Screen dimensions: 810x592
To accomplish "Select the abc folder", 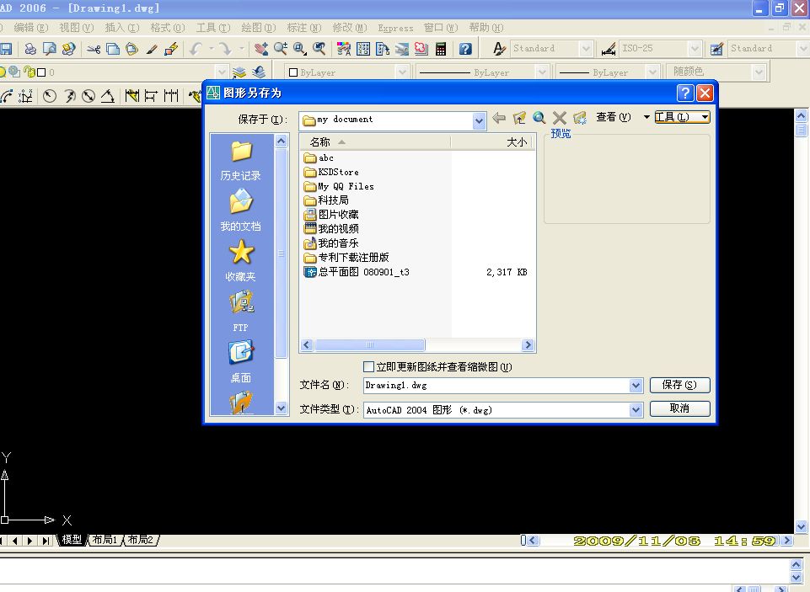I will 319,158.
